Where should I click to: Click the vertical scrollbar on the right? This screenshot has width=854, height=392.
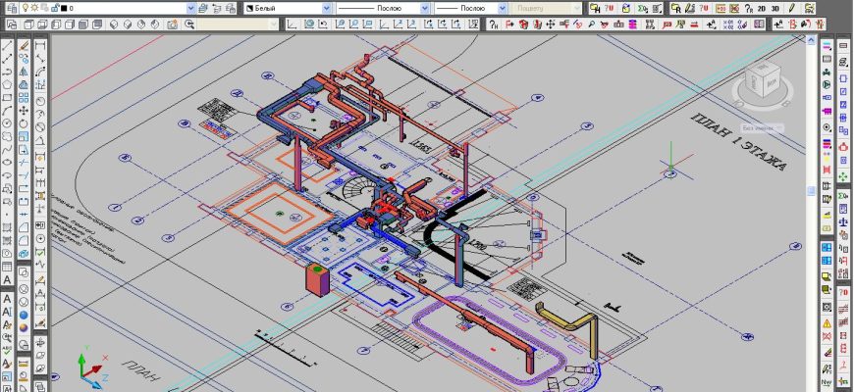(x=811, y=191)
